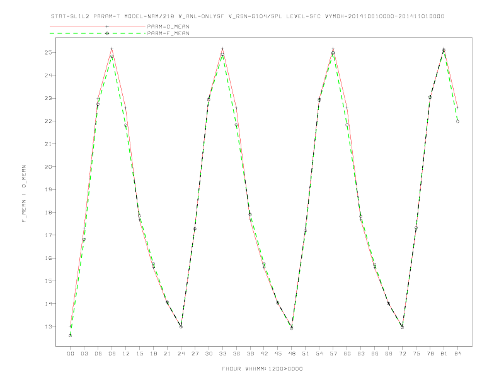
Task: Click the F_MEAN circle marker at hour 00
Action: (71, 335)
